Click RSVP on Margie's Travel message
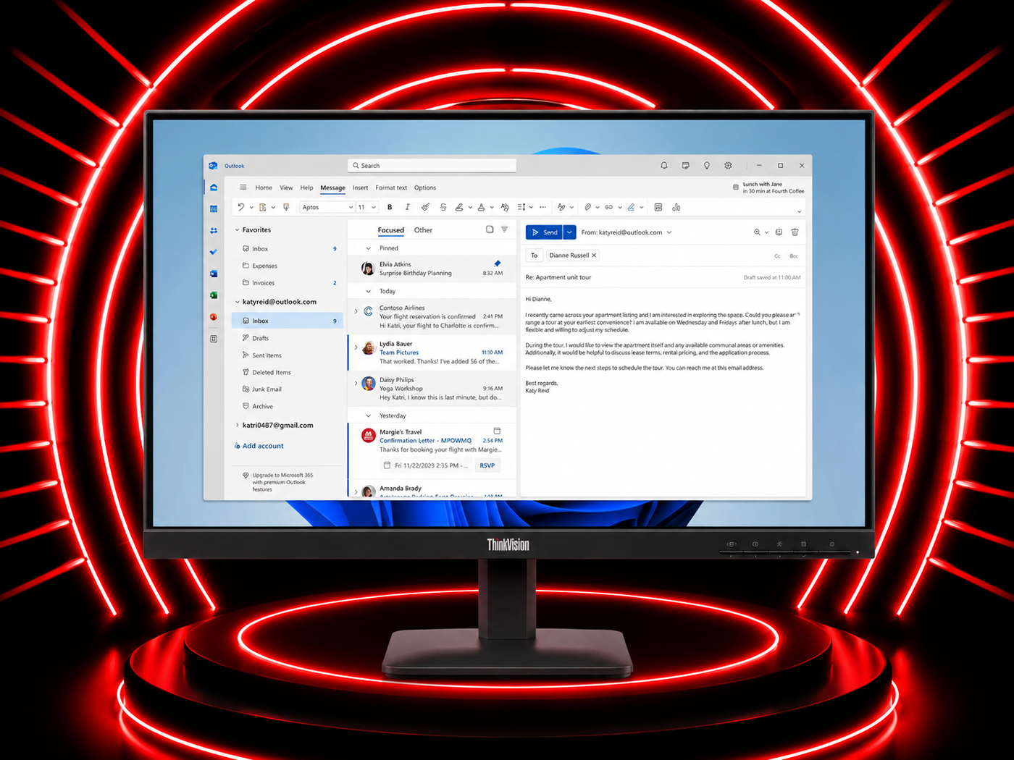The height and width of the screenshot is (760, 1014). [487, 465]
